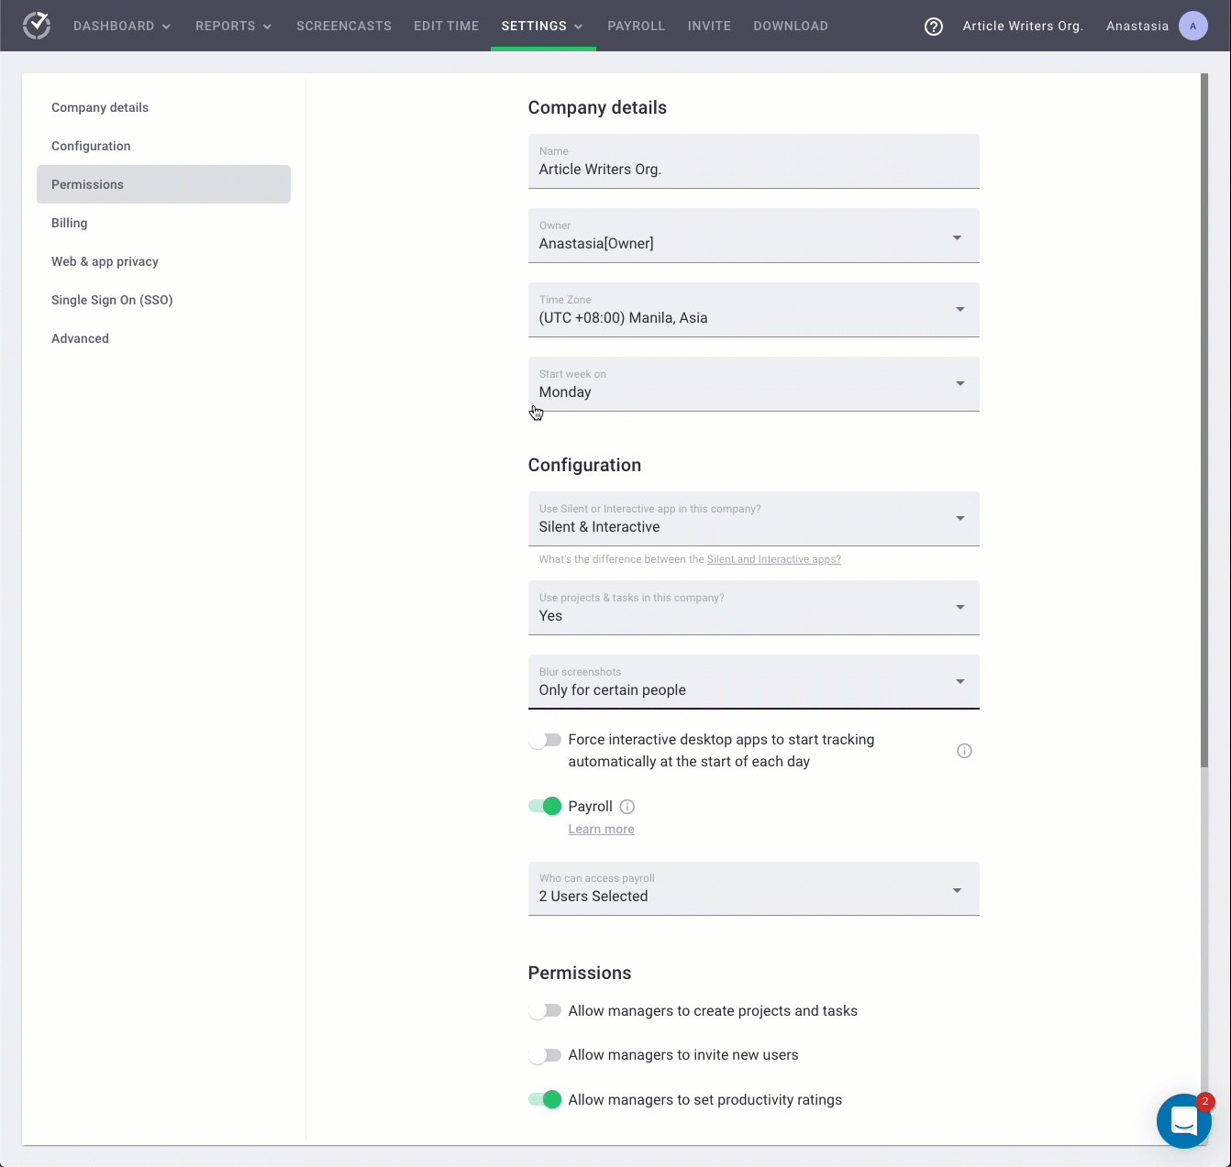Image resolution: width=1231 pixels, height=1167 pixels.
Task: Click the Anastasia user avatar
Action: click(1192, 26)
